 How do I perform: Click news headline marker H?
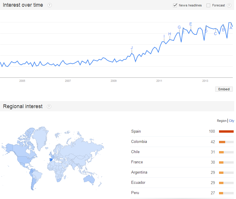(x=170, y=34)
